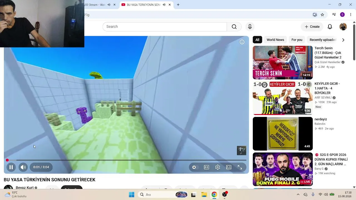Open the PUBG Mobile live stream thumbnail
This screenshot has height=200, width=356.
pos(283,169)
